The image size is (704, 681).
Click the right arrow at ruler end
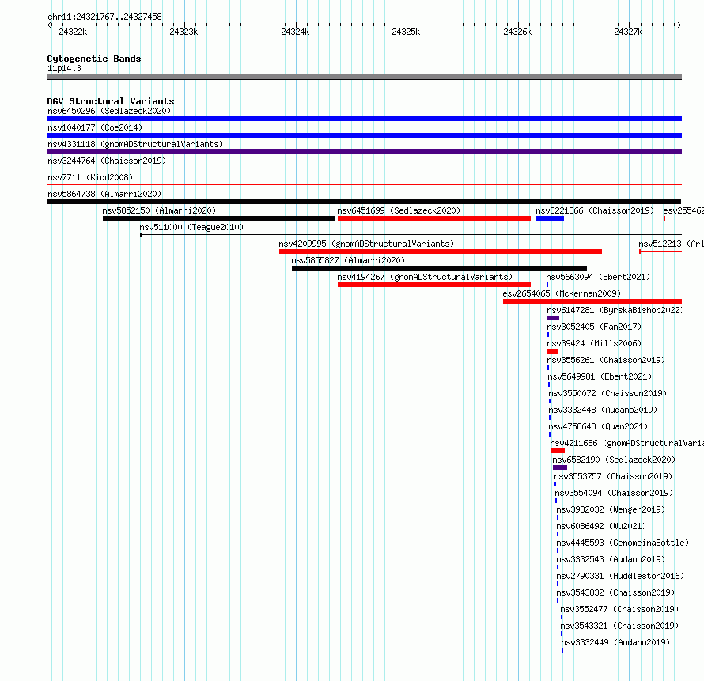tap(679, 25)
